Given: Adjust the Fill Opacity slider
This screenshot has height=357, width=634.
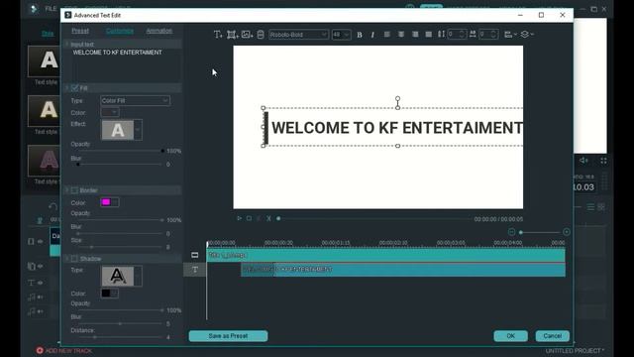Looking at the screenshot, I should coord(121,151).
